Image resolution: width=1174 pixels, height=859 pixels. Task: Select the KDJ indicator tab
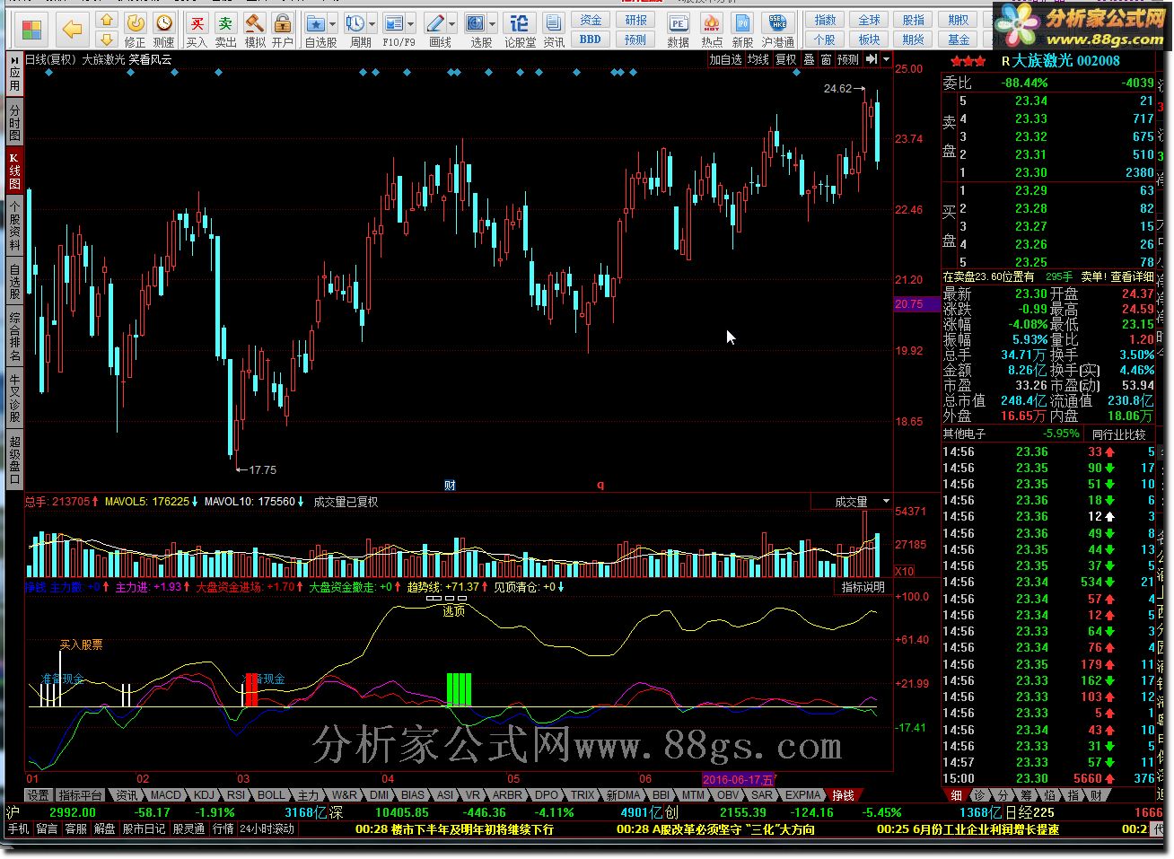[205, 795]
